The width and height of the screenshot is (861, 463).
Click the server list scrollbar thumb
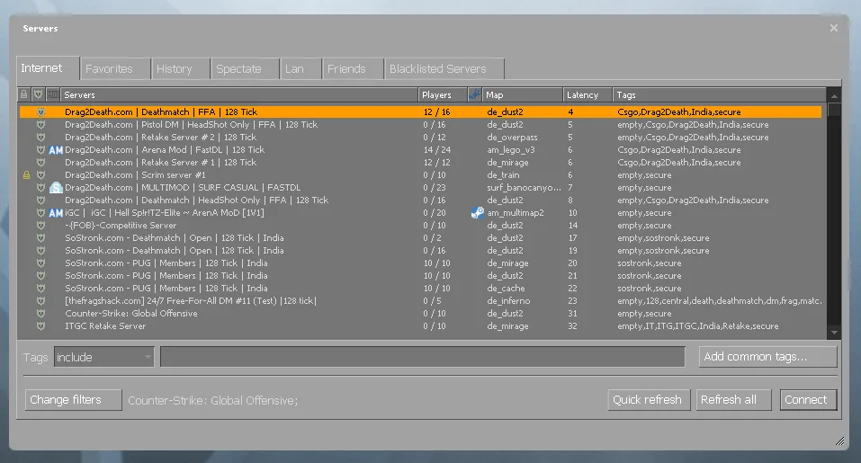pos(834,110)
